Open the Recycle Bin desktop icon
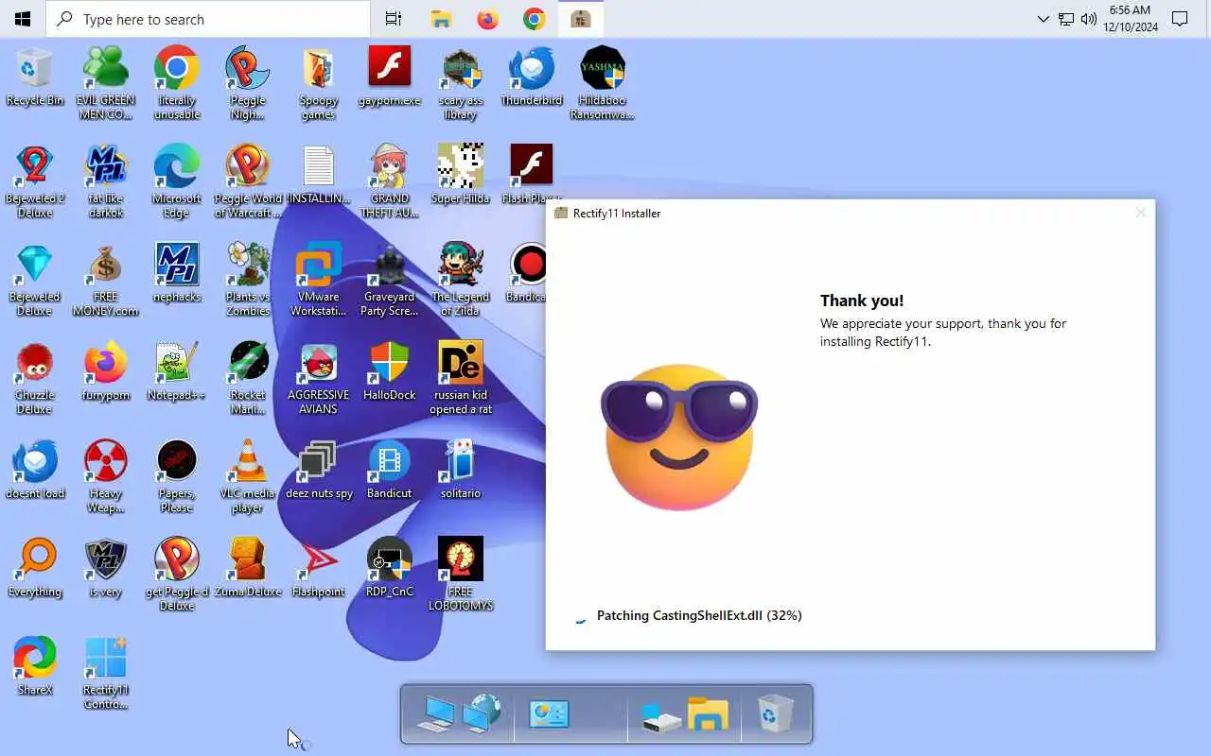 [35, 77]
